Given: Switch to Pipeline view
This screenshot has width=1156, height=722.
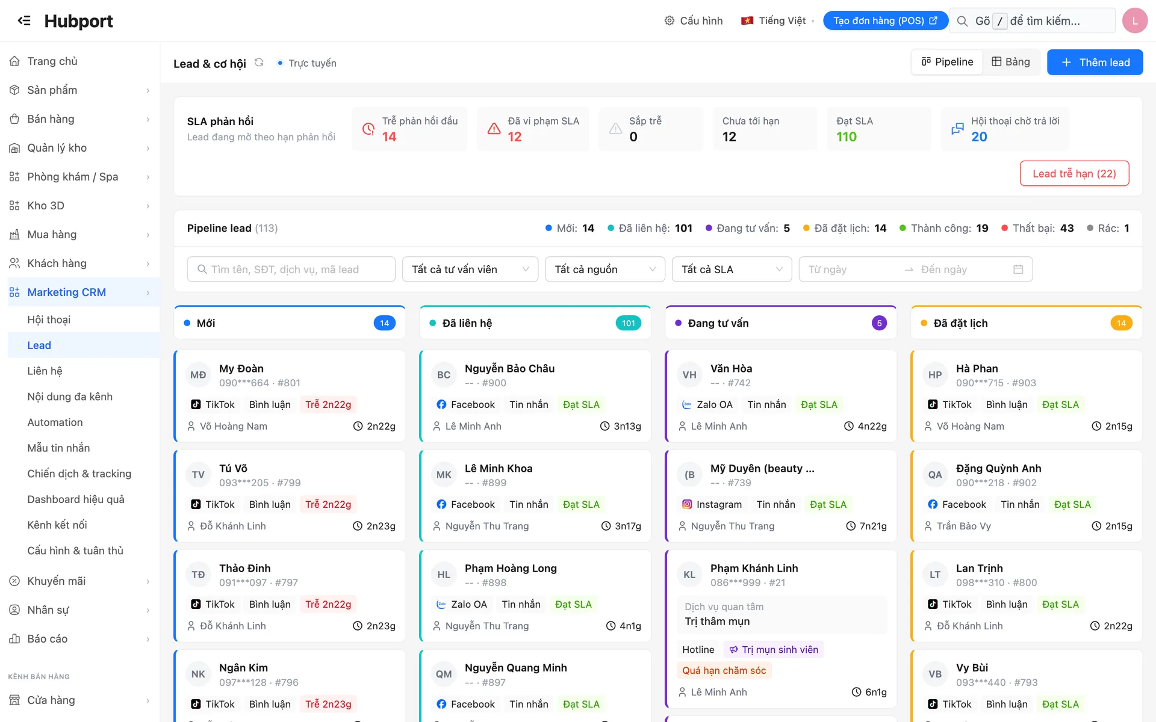Looking at the screenshot, I should [947, 62].
